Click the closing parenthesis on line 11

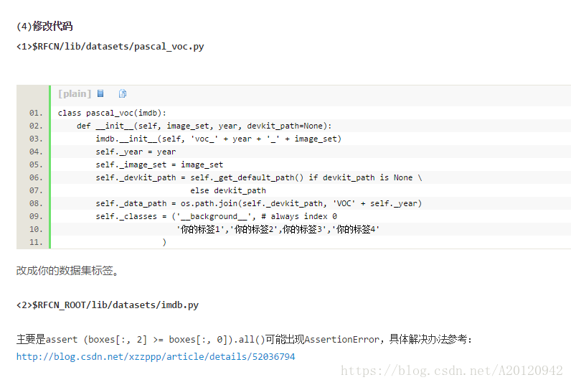164,243
